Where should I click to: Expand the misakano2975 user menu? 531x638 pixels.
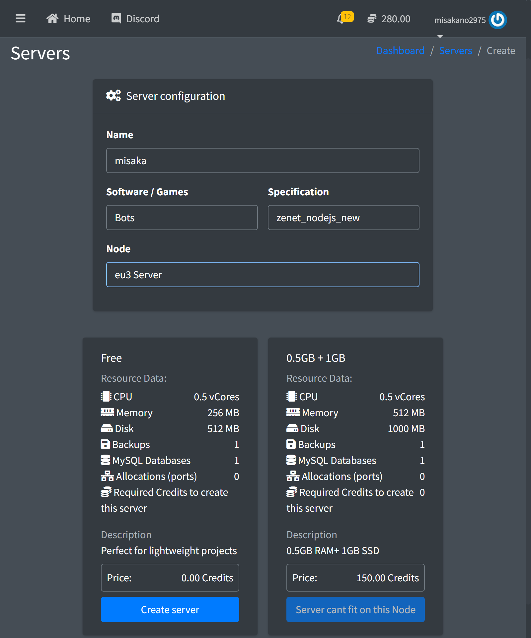[460, 20]
